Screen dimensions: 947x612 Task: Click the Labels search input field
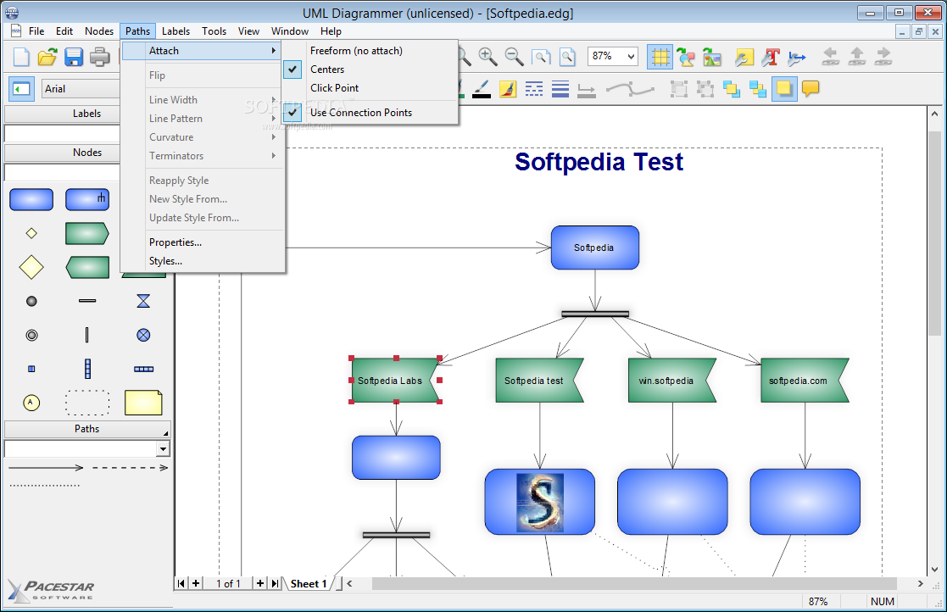[x=63, y=133]
